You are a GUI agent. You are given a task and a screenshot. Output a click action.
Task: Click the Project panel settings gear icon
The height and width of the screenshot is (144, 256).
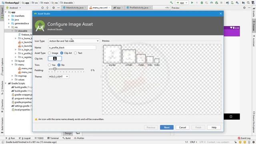54,8
